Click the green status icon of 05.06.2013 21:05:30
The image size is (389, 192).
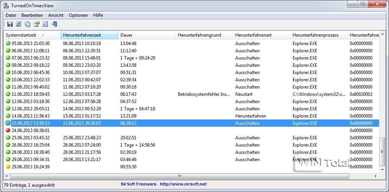pyautogui.click(x=8, y=44)
